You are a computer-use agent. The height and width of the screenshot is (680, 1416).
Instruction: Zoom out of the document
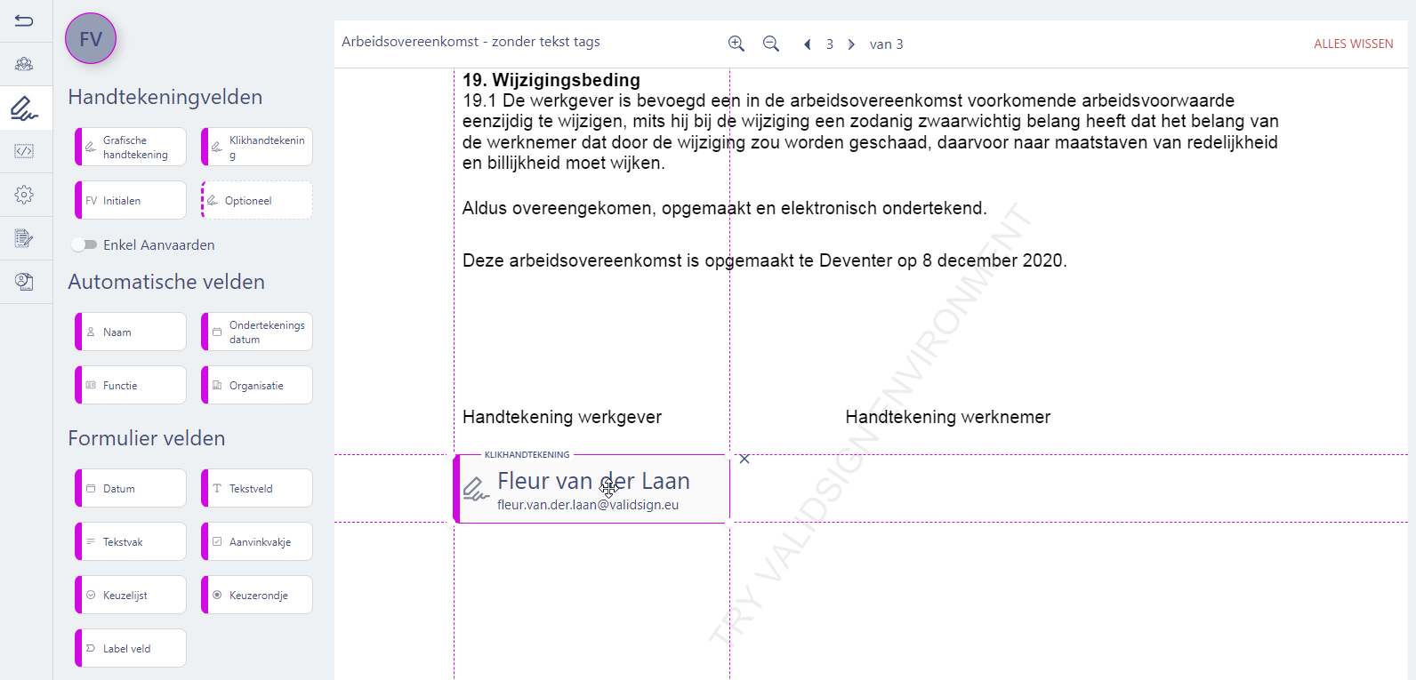click(x=771, y=44)
